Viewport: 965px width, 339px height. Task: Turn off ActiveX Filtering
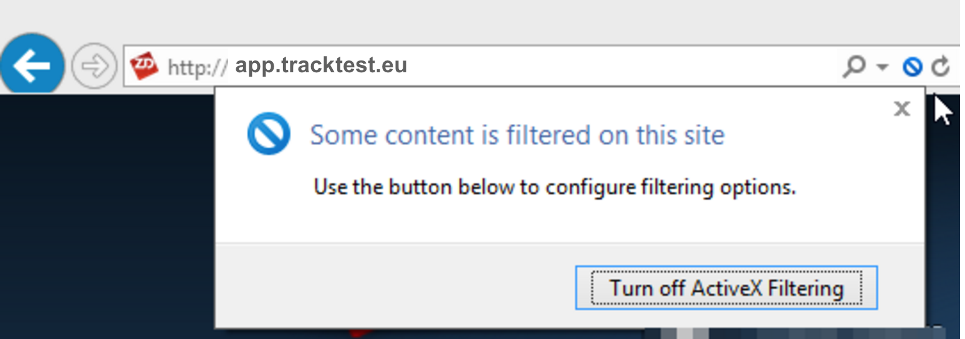(726, 288)
